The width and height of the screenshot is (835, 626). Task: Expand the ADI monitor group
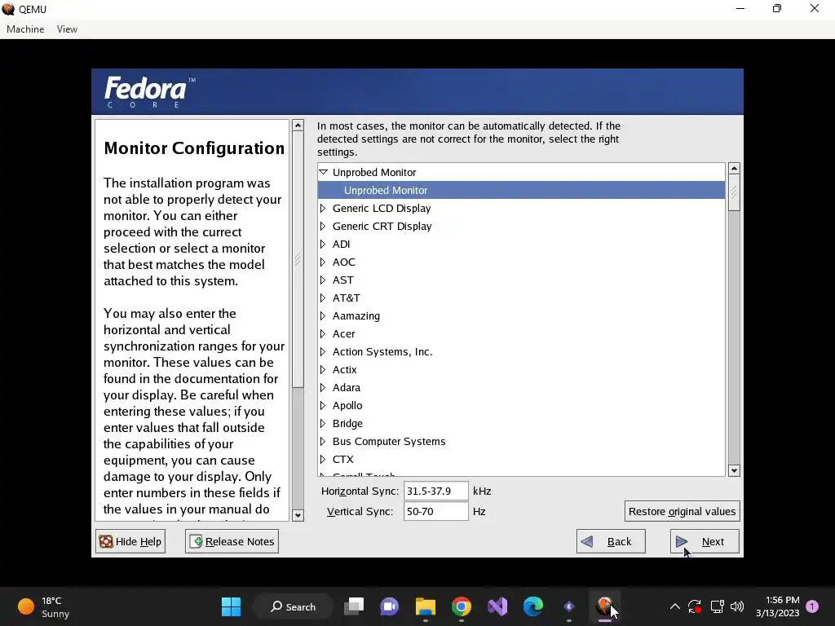(323, 245)
